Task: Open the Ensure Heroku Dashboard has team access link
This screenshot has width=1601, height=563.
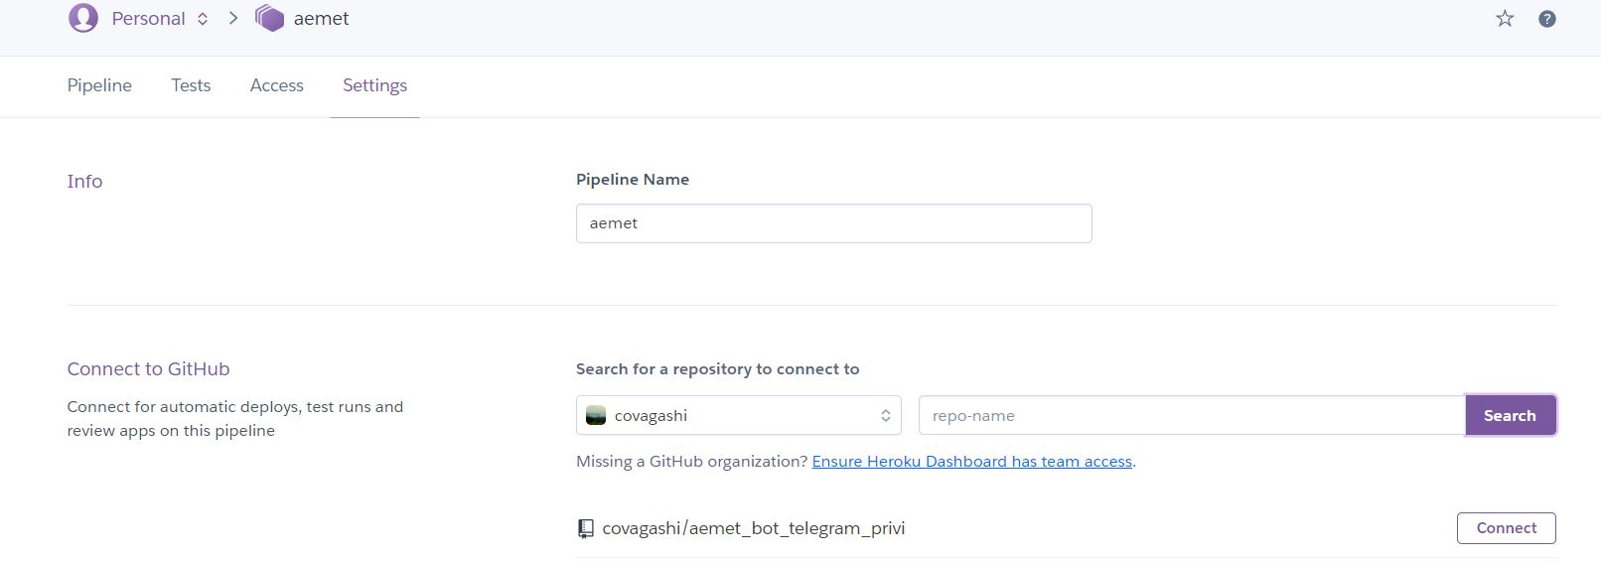Action: coord(972,462)
